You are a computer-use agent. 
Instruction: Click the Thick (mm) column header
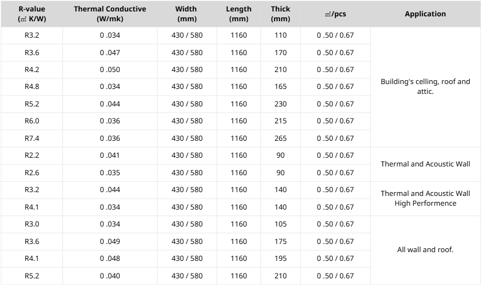click(x=281, y=14)
